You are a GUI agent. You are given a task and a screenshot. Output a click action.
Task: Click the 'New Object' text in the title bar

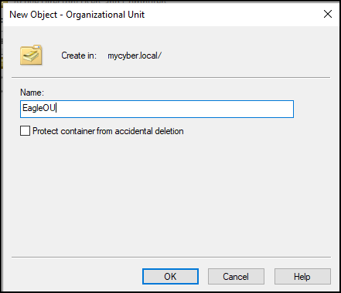(33, 15)
